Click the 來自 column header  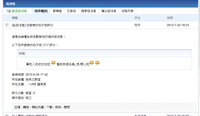[137, 18]
